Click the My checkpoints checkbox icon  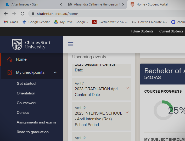tap(10, 72)
